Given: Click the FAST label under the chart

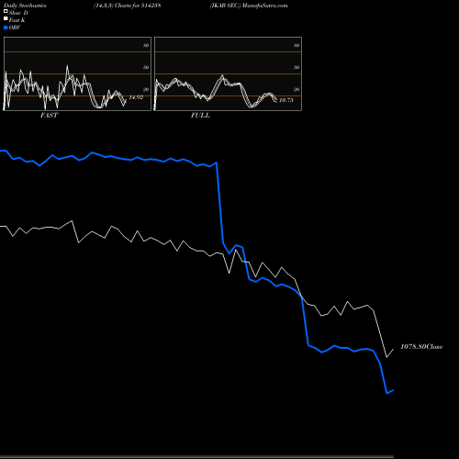Looking at the screenshot, I should click(49, 116).
